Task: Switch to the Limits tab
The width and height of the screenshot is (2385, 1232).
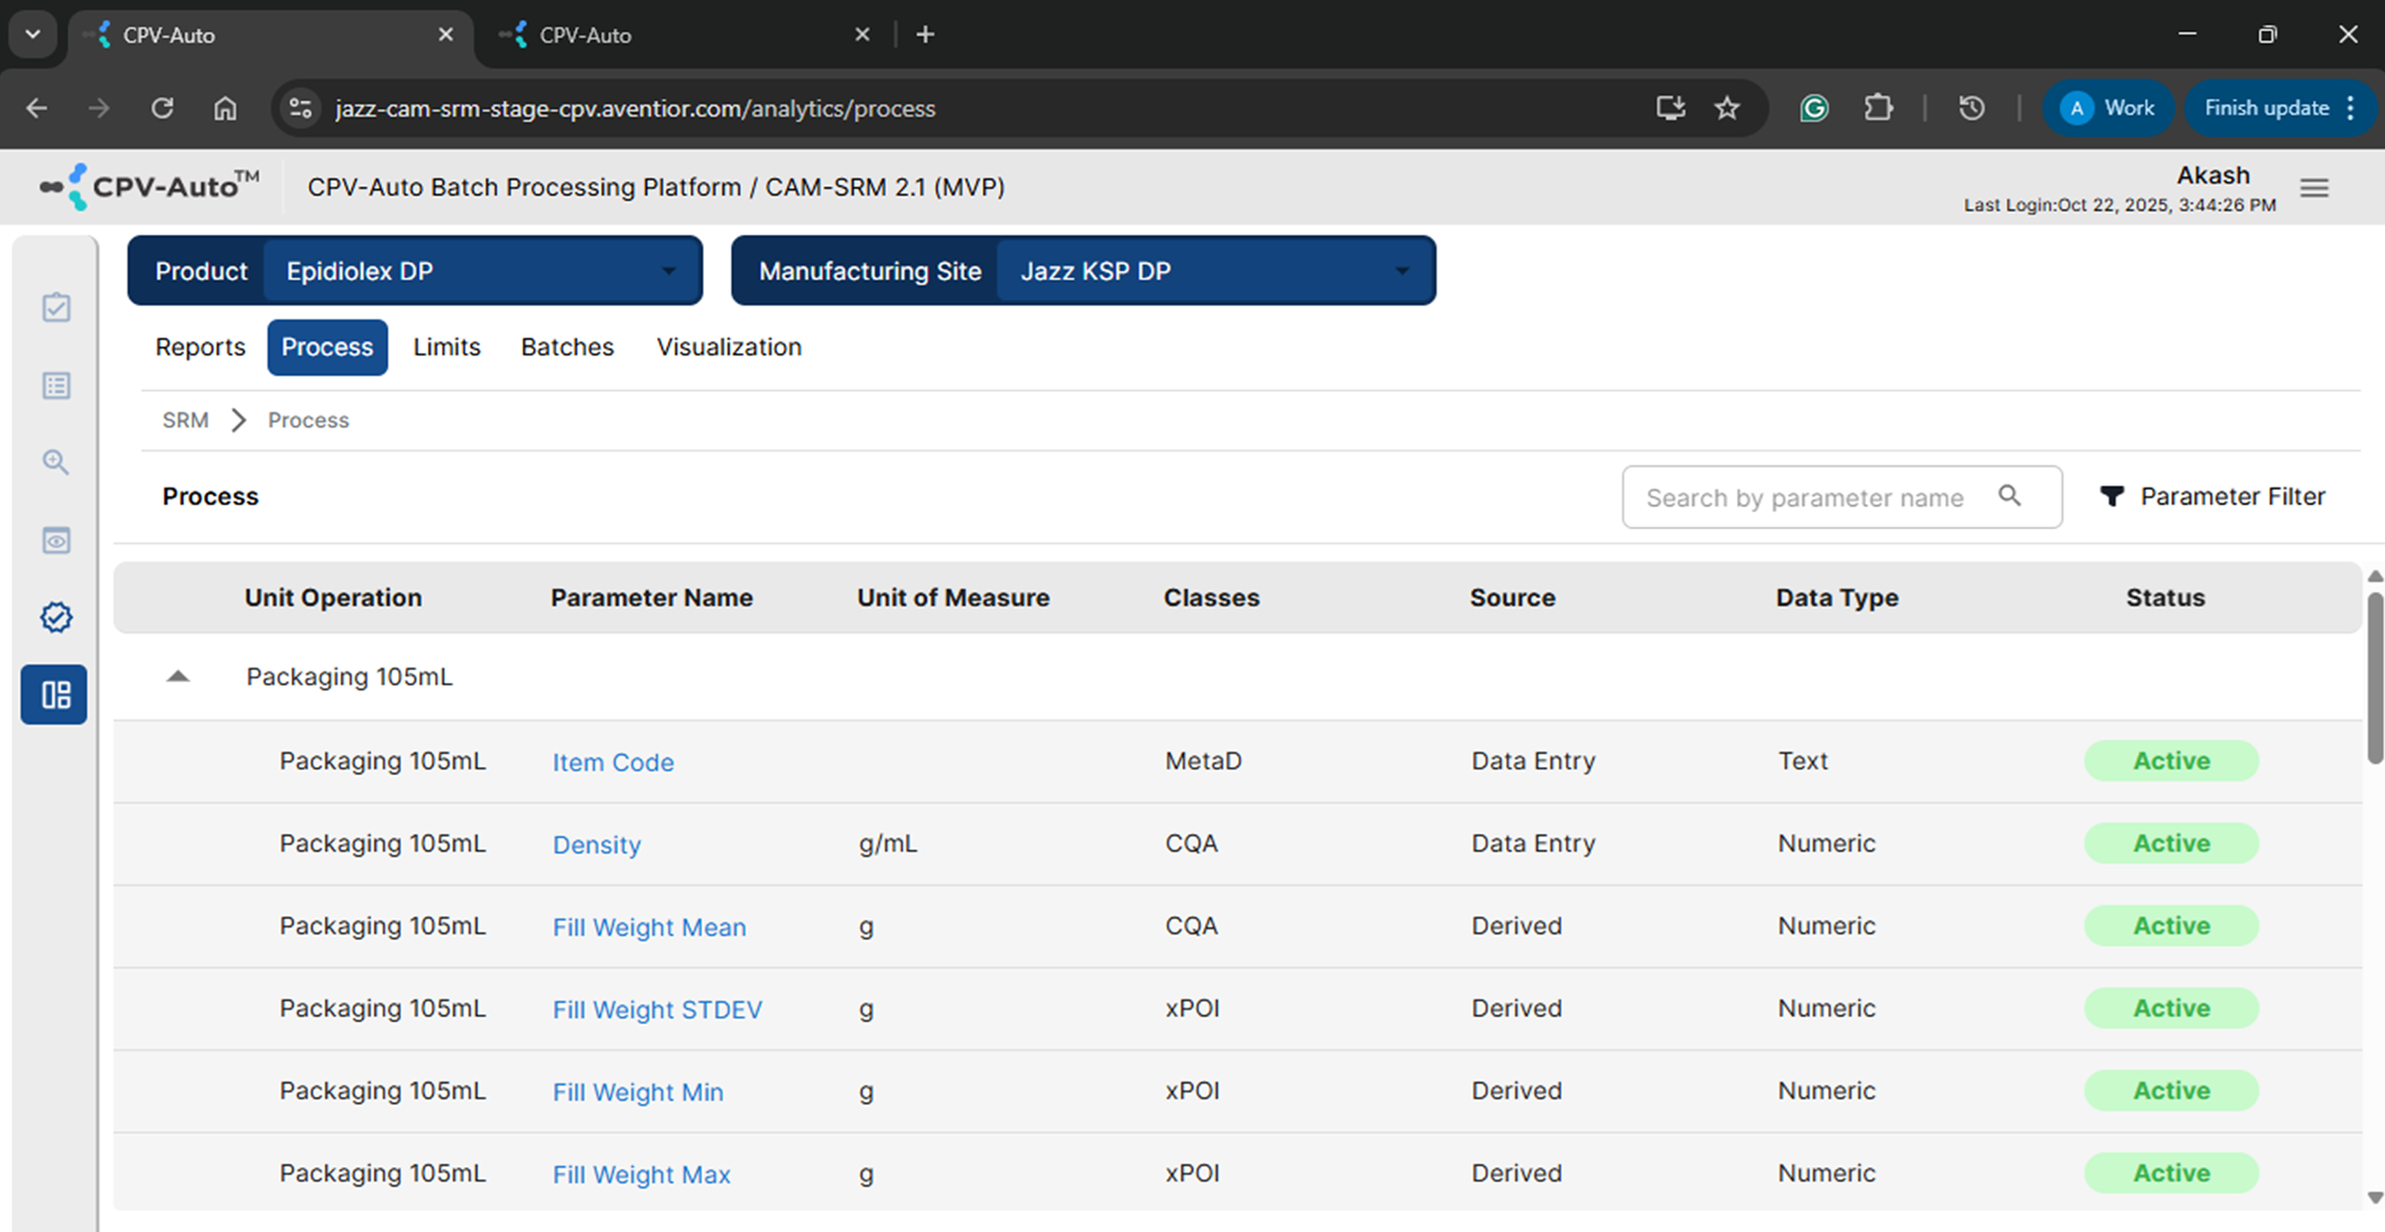Action: (446, 347)
